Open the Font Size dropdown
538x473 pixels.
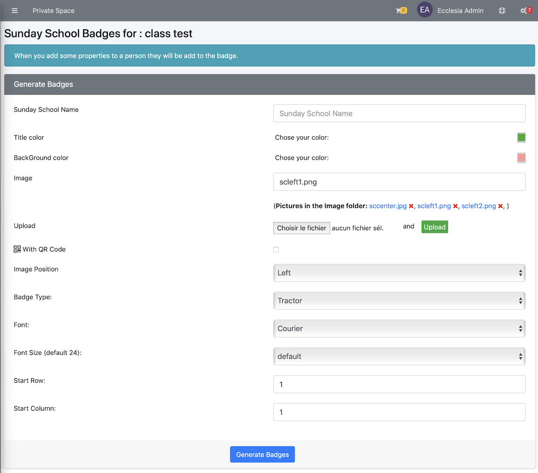pos(399,356)
